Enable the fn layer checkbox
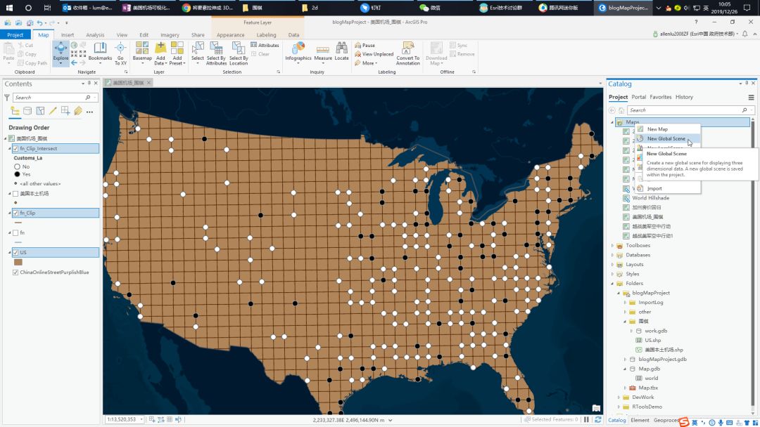The image size is (760, 427). click(15, 232)
